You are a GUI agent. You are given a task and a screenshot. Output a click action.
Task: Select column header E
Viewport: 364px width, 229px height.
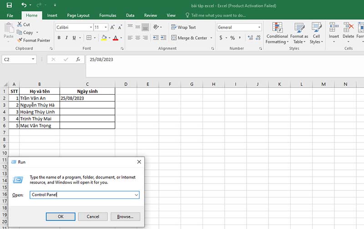147,84
